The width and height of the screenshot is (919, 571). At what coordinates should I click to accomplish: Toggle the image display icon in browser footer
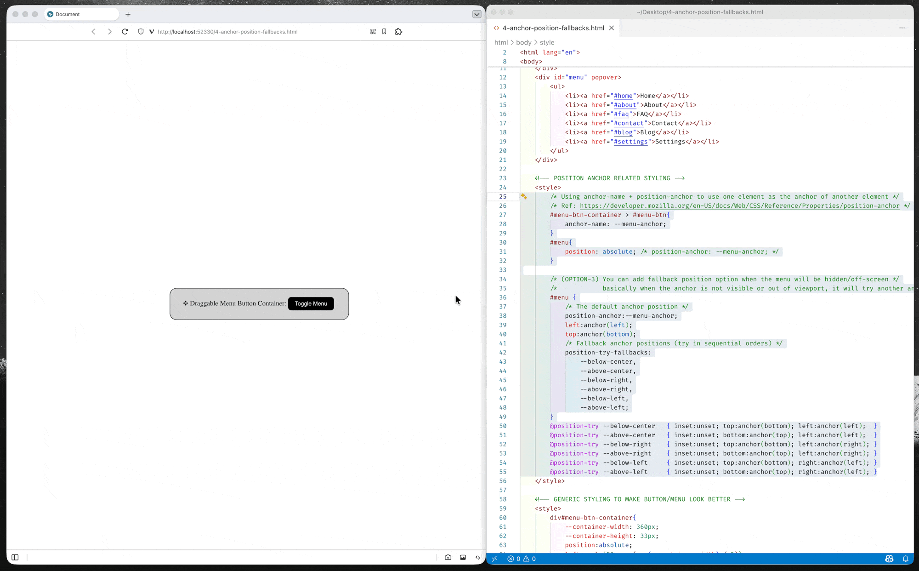(x=463, y=557)
